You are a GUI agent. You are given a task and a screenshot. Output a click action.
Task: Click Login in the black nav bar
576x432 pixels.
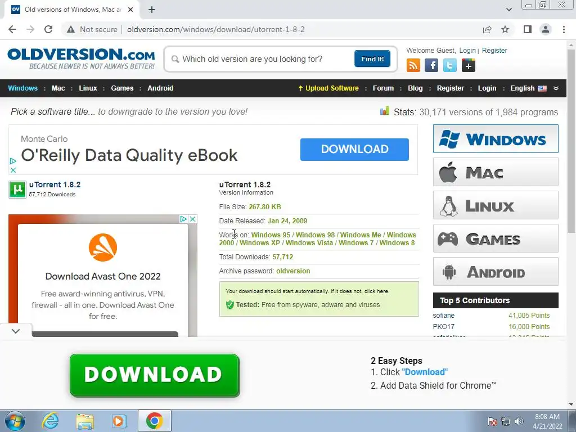coord(487,88)
